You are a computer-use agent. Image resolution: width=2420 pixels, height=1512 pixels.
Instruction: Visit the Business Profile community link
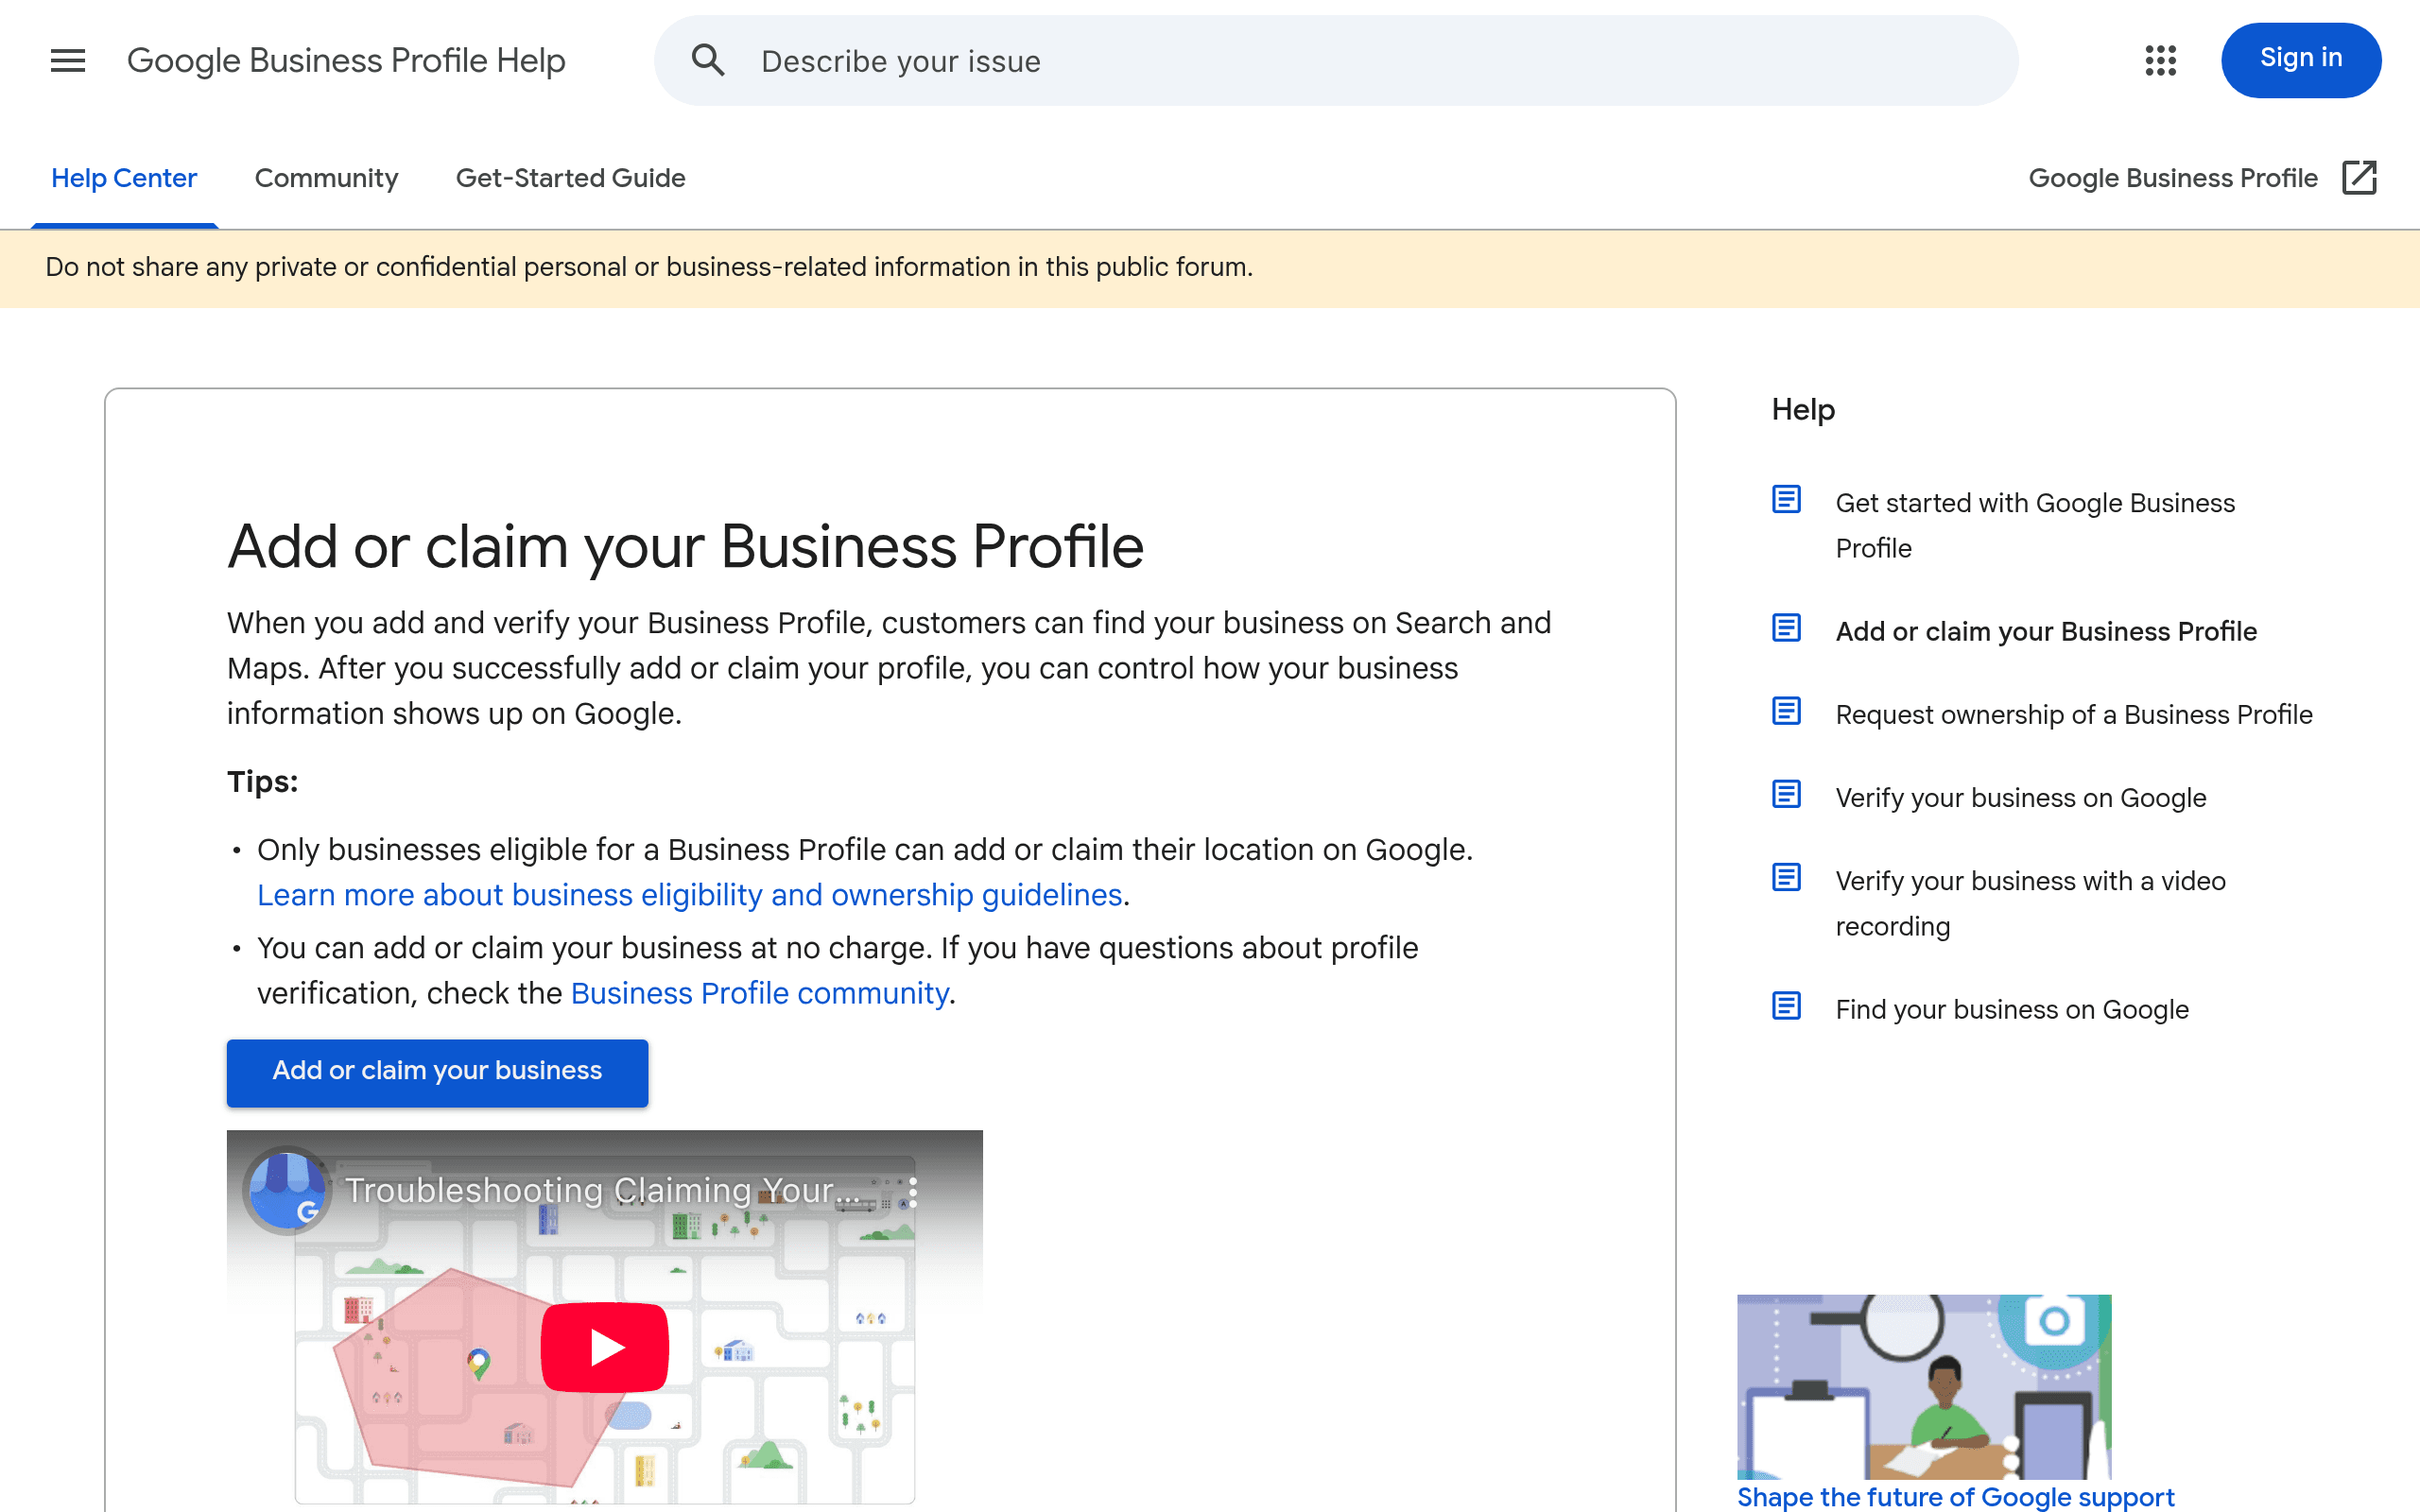point(760,992)
